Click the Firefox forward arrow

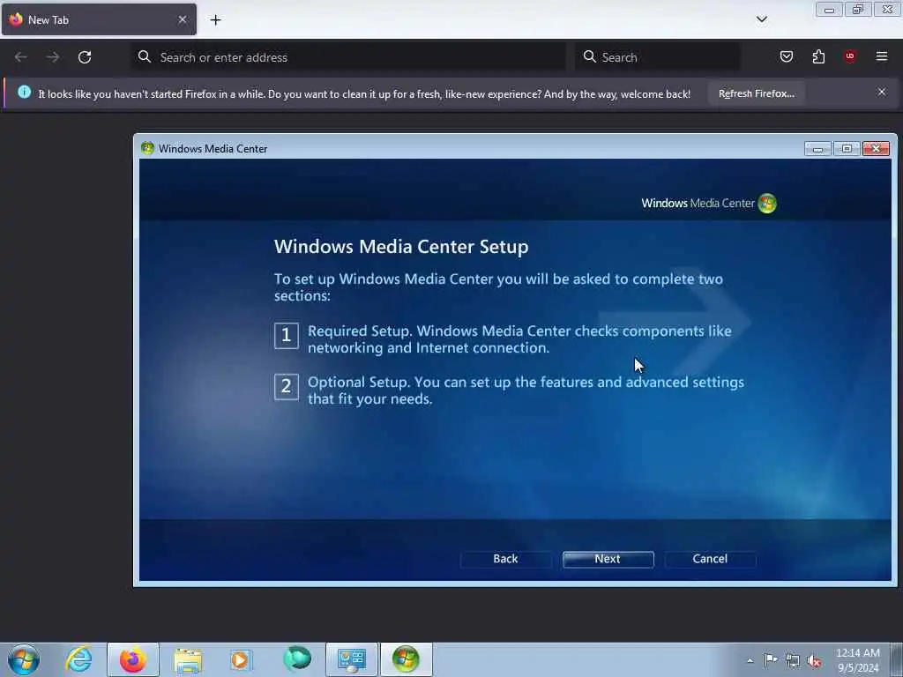tap(53, 57)
